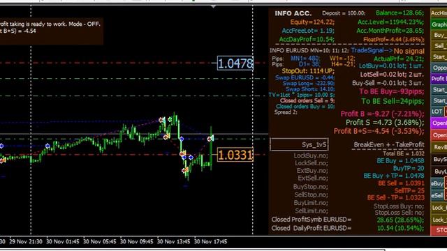Click the INFO ACC. heading
Screen dimensions: 447x251
293,13
